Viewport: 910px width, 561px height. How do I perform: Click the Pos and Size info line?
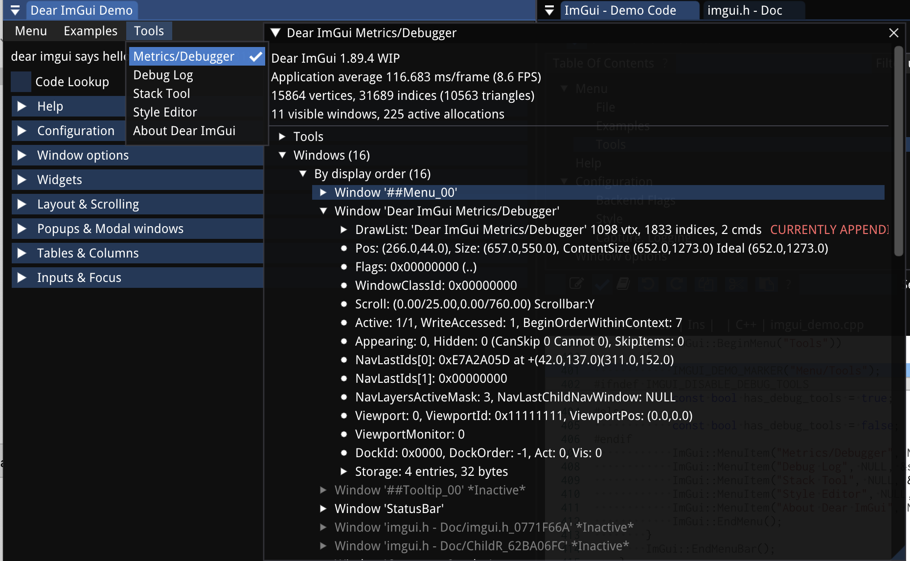point(591,248)
